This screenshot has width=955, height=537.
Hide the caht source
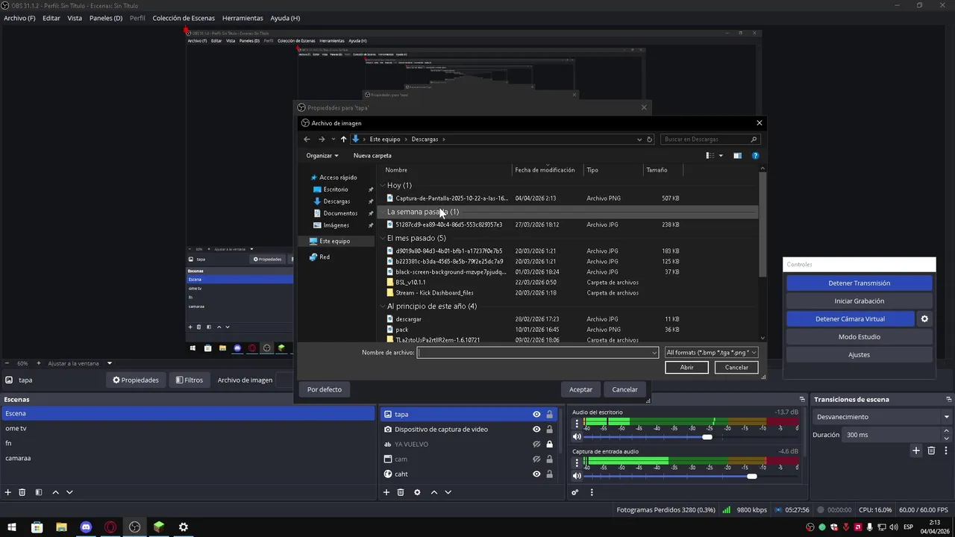(x=536, y=474)
